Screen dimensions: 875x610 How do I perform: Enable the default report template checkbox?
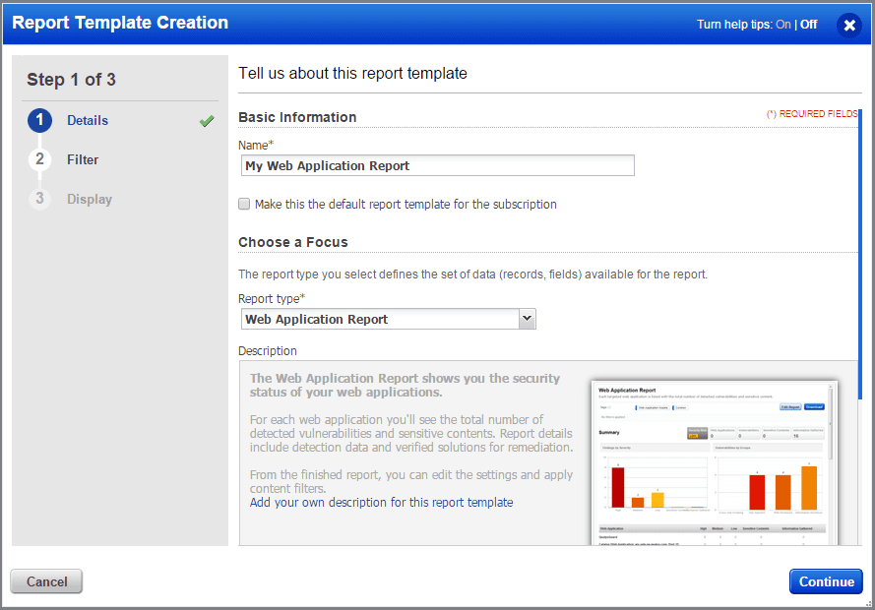click(x=243, y=204)
